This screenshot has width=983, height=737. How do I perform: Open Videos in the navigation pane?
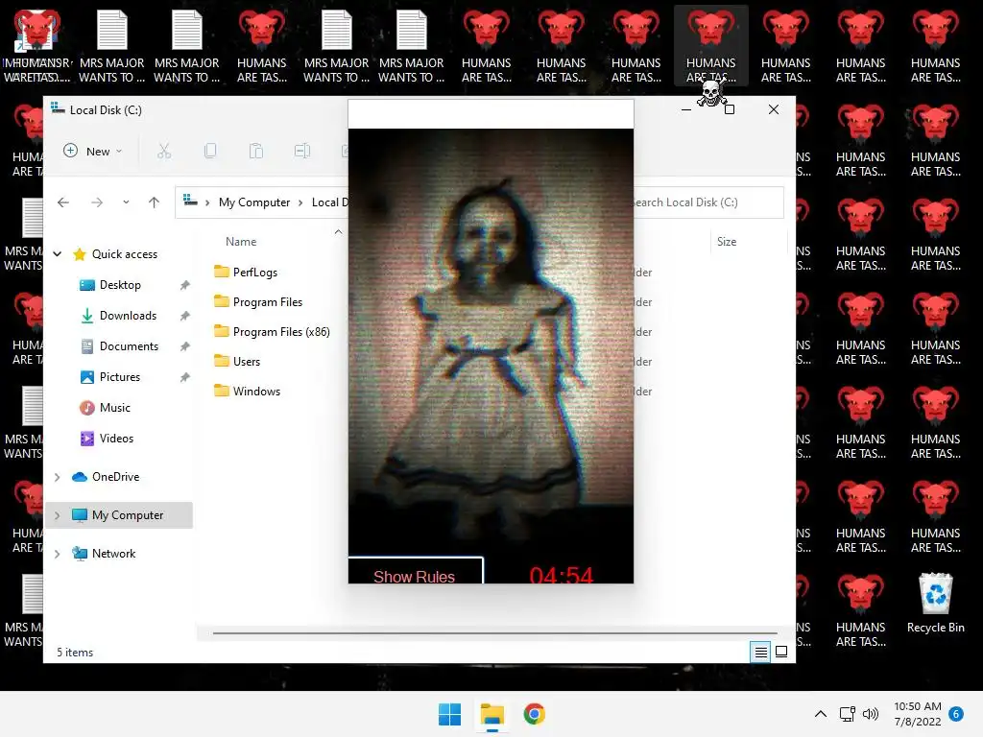116,439
